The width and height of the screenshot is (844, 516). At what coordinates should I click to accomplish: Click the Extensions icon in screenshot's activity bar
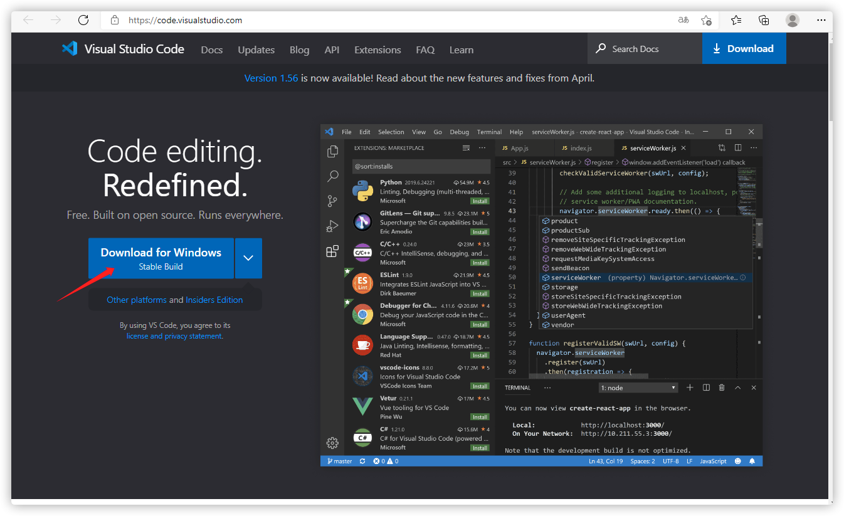pos(332,251)
